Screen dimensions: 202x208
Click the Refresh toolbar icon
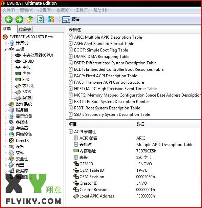40,19
